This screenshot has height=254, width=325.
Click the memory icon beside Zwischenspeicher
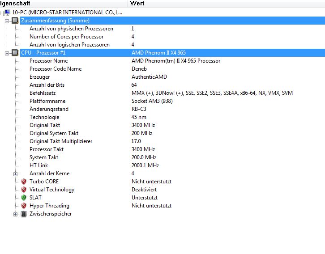[x=24, y=214]
